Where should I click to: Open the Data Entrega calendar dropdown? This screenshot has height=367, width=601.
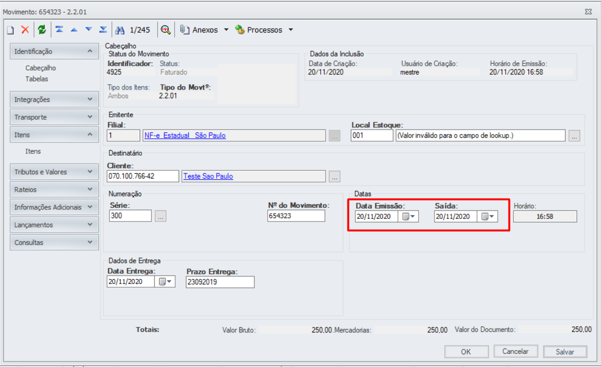point(164,282)
